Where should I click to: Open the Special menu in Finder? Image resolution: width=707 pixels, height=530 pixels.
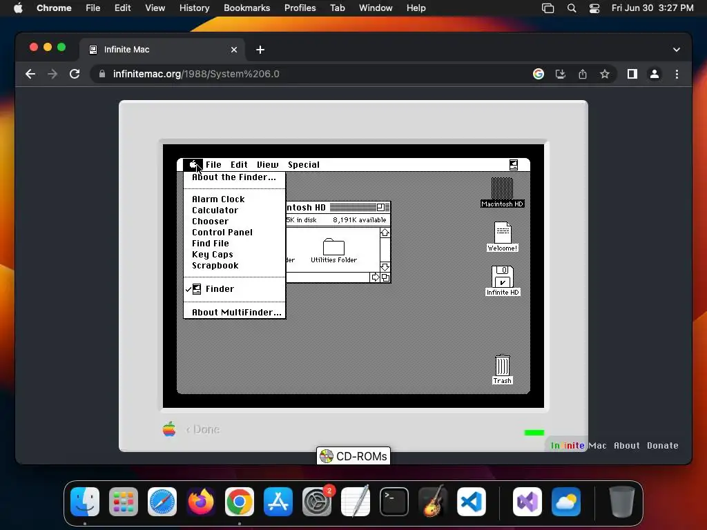(304, 165)
